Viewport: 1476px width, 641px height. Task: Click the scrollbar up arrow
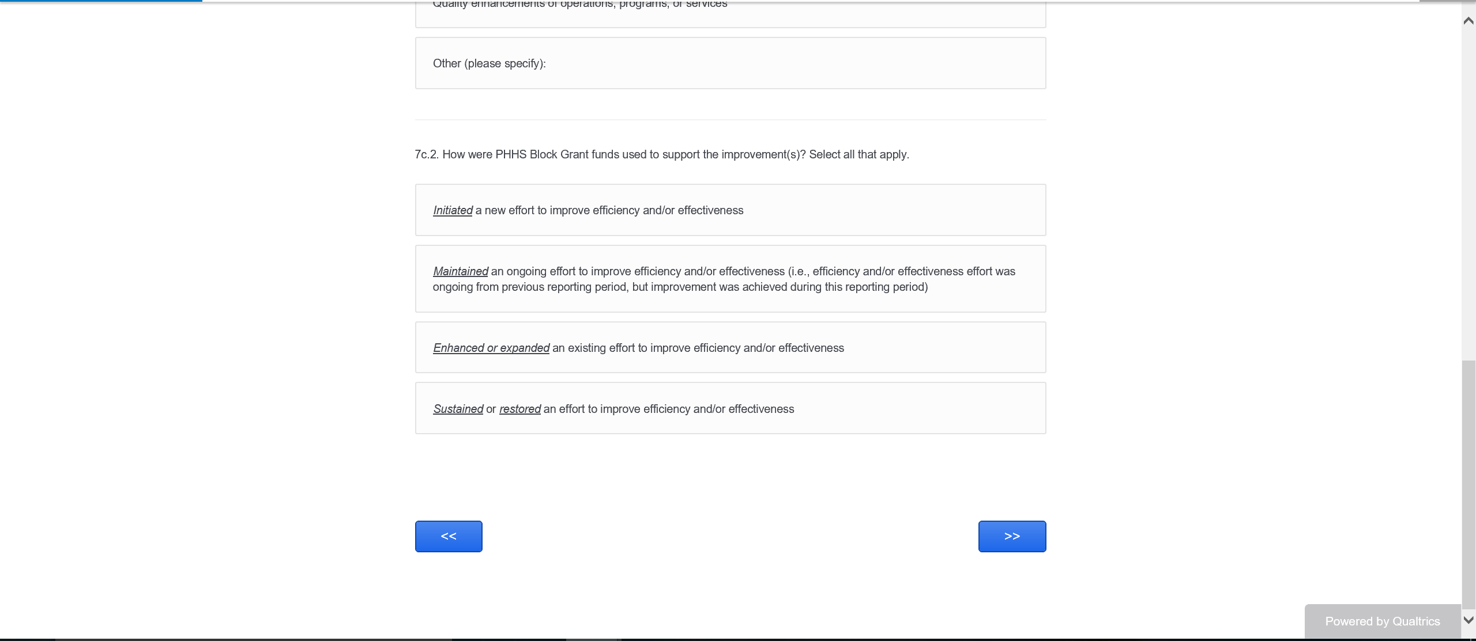(x=1468, y=21)
